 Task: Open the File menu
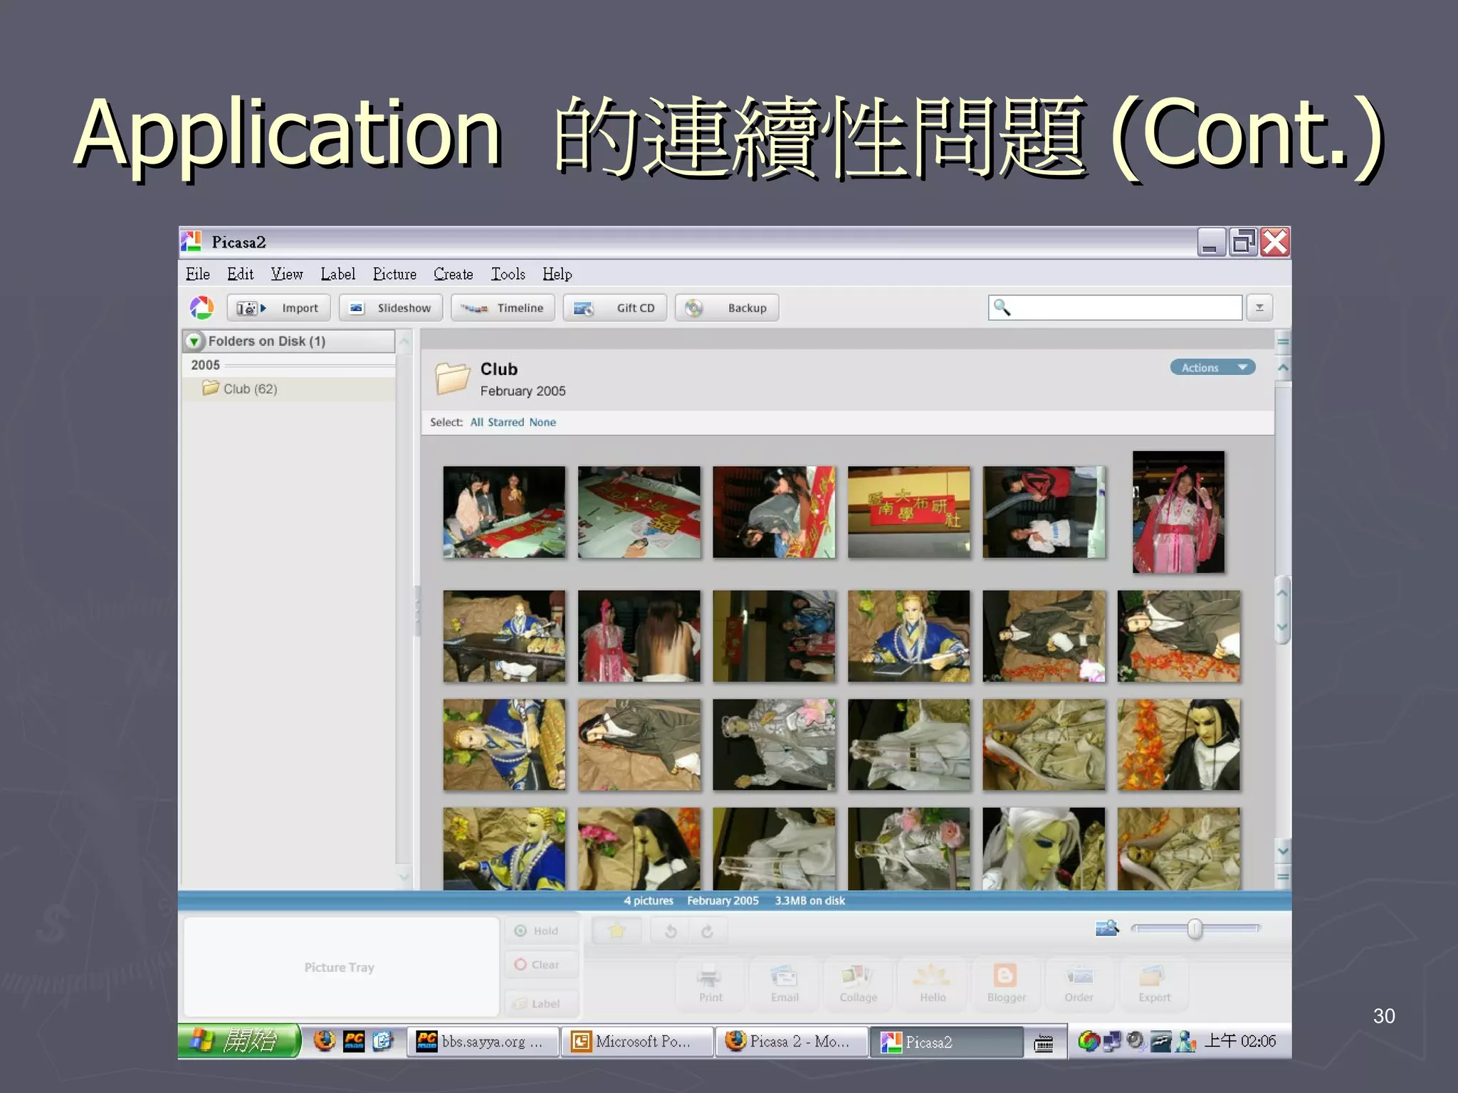pyautogui.click(x=197, y=274)
